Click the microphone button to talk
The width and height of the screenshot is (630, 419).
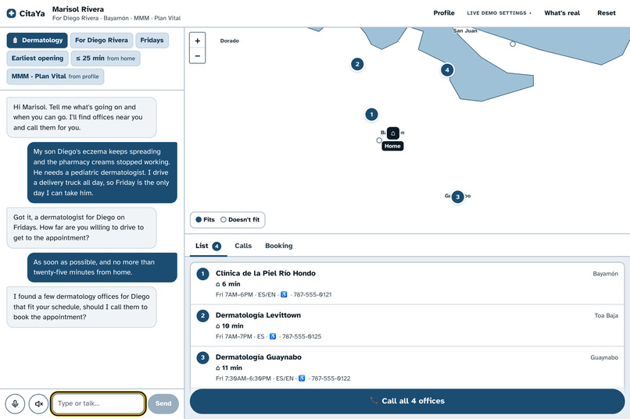pos(16,403)
